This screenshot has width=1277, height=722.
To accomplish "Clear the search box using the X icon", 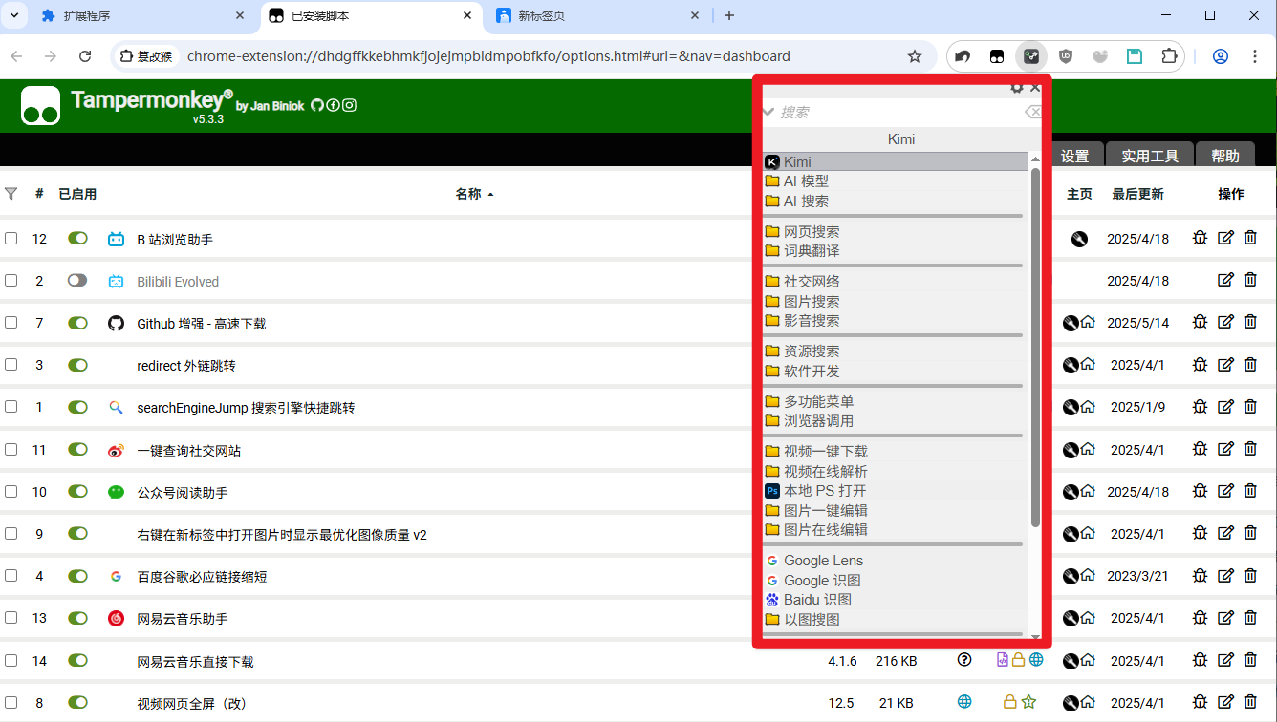I will tap(1032, 112).
